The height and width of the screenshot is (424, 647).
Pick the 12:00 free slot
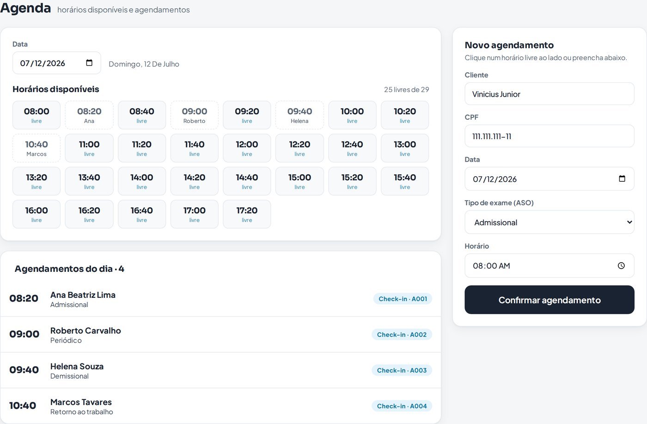(x=247, y=148)
